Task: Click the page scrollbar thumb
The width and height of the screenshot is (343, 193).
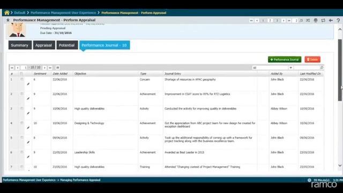Action: point(340,70)
